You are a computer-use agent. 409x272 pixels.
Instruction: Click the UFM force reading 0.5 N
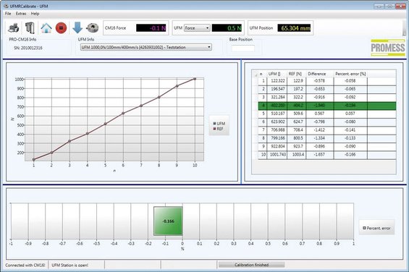point(227,28)
